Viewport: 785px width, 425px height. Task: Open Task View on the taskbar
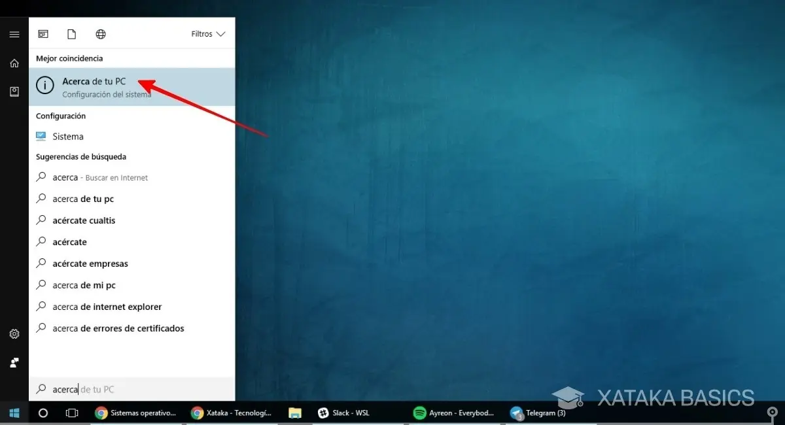coord(72,413)
